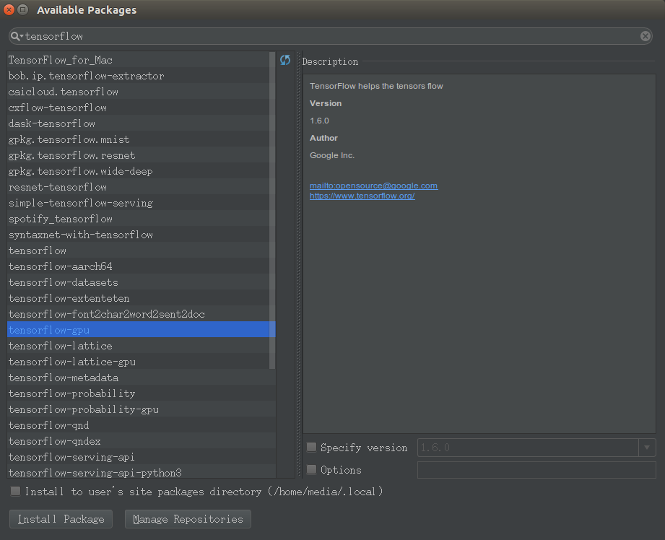Select tensorflow-extenteten package
Screen dimensions: 665x540
[x=138, y=298]
